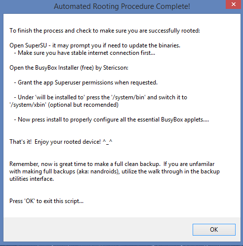The image size is (243, 246).
Task: Click the 'Now press install' instruction line
Action: click(x=111, y=120)
